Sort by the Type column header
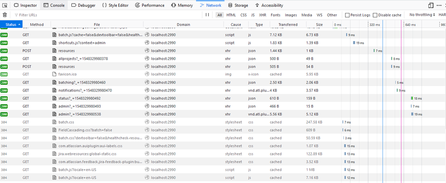 259,25
